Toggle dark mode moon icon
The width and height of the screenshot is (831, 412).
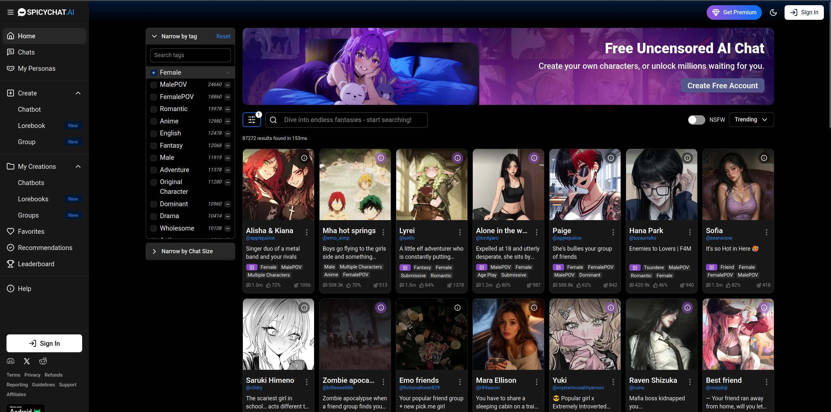point(773,12)
